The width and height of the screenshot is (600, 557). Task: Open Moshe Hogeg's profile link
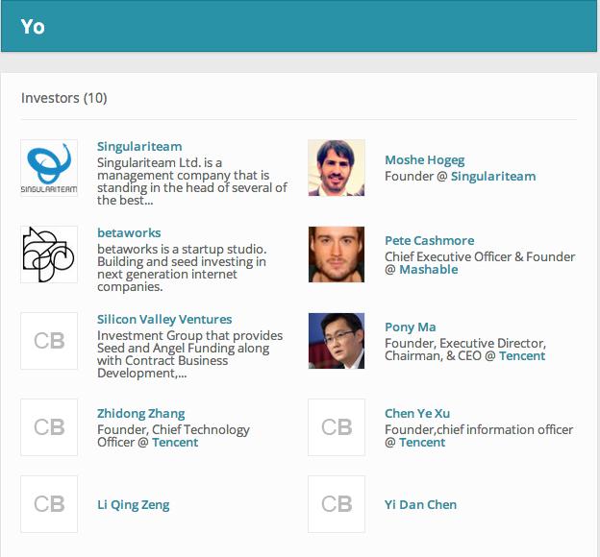pos(424,160)
